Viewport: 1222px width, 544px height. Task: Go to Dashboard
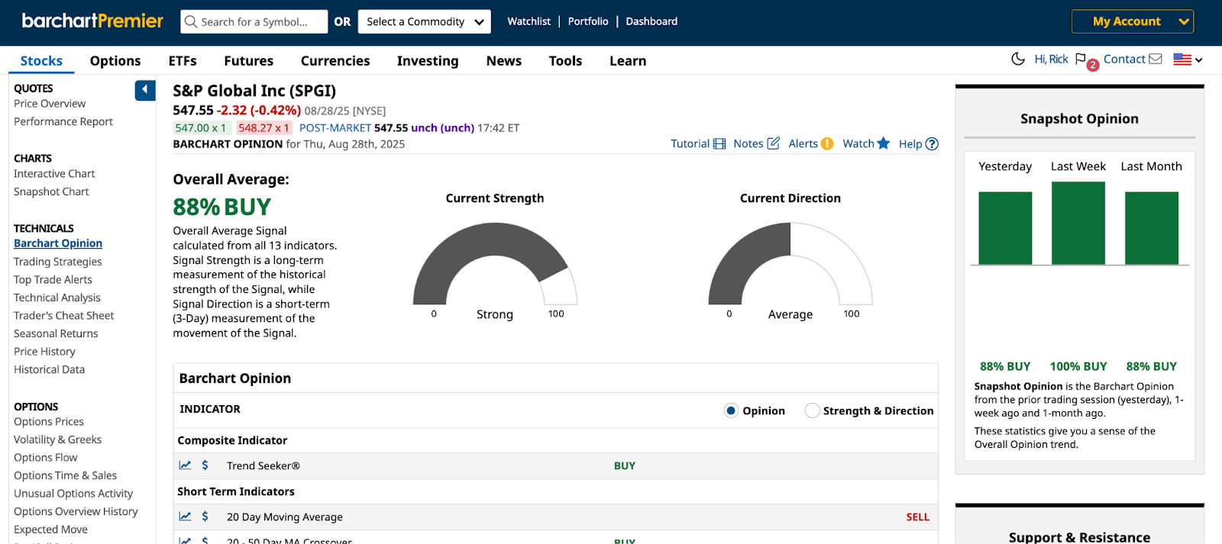tap(651, 21)
